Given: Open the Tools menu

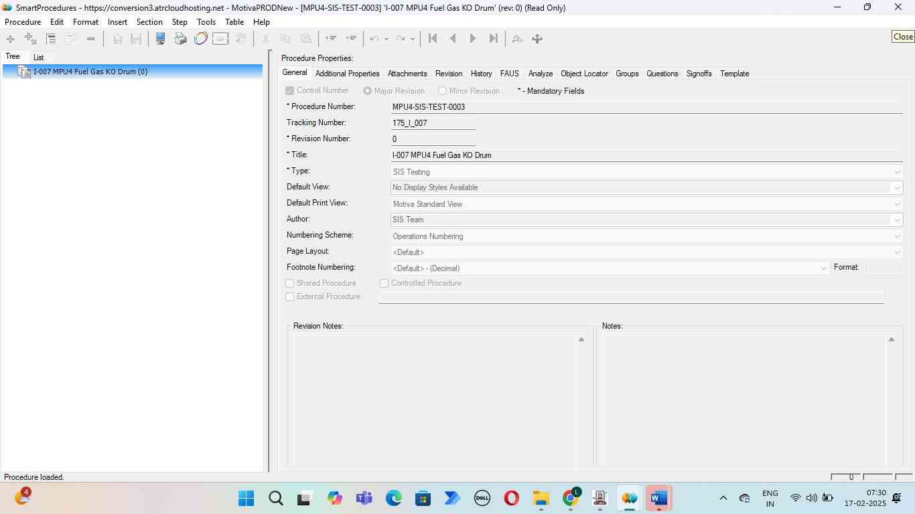Looking at the screenshot, I should [x=206, y=22].
